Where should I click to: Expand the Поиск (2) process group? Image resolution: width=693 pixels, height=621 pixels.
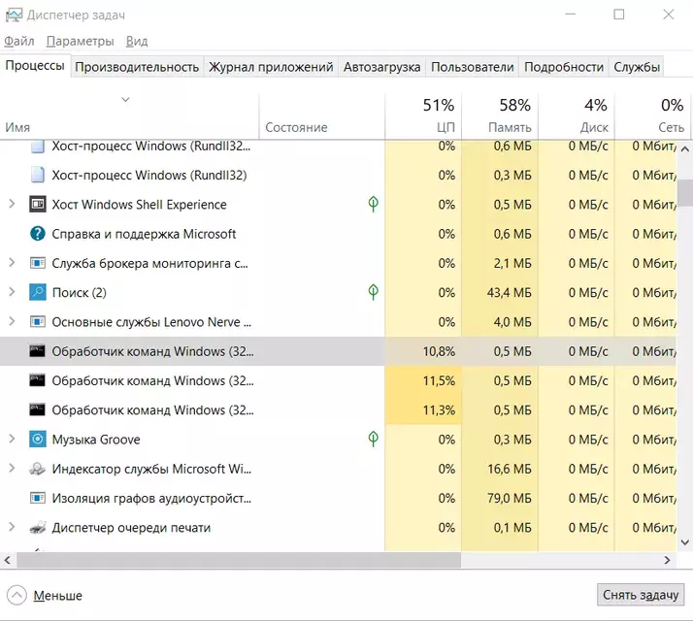click(12, 292)
